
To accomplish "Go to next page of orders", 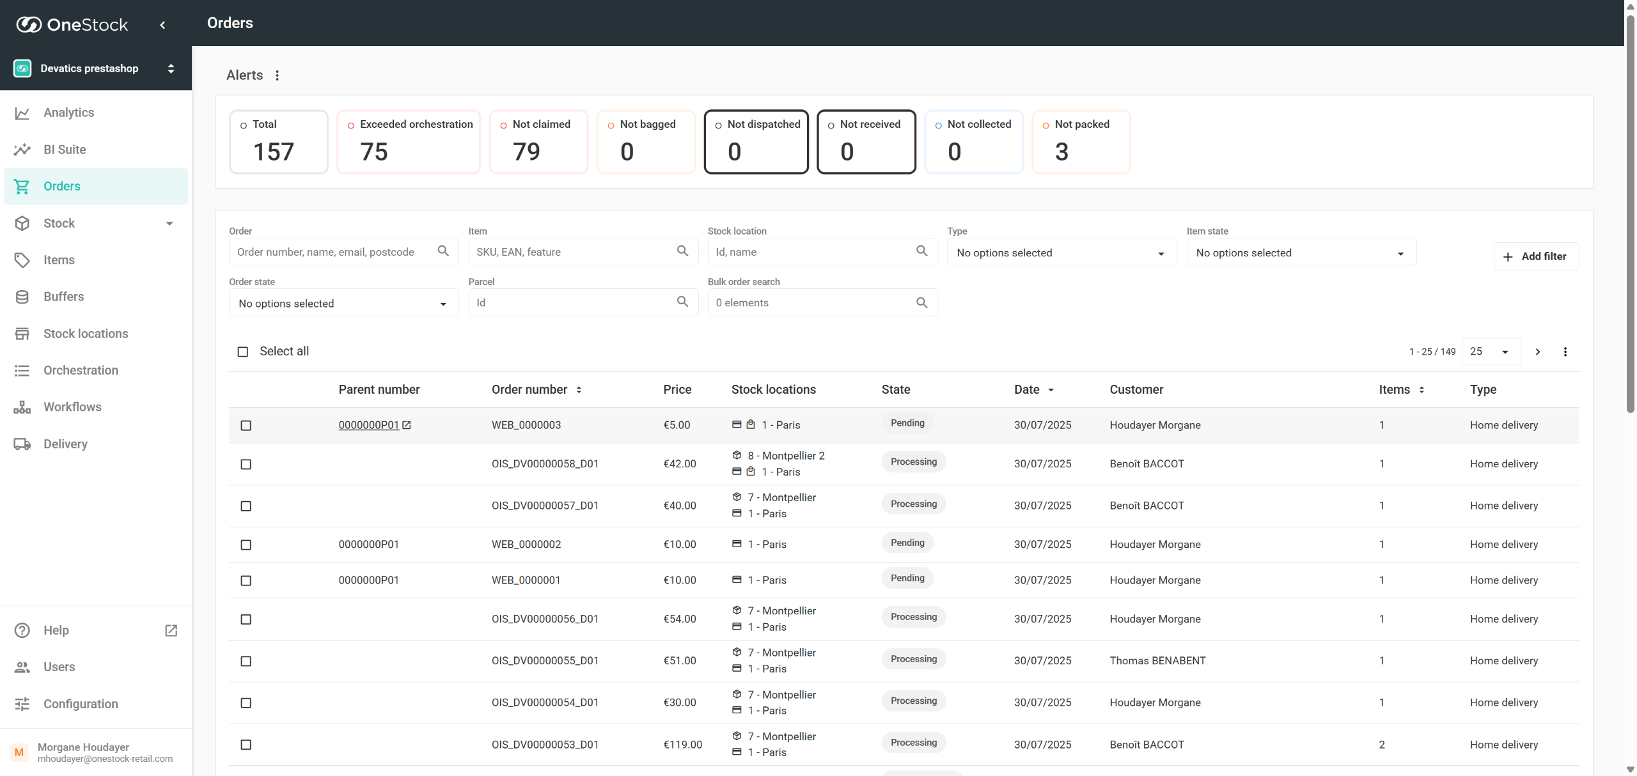I will (x=1538, y=352).
